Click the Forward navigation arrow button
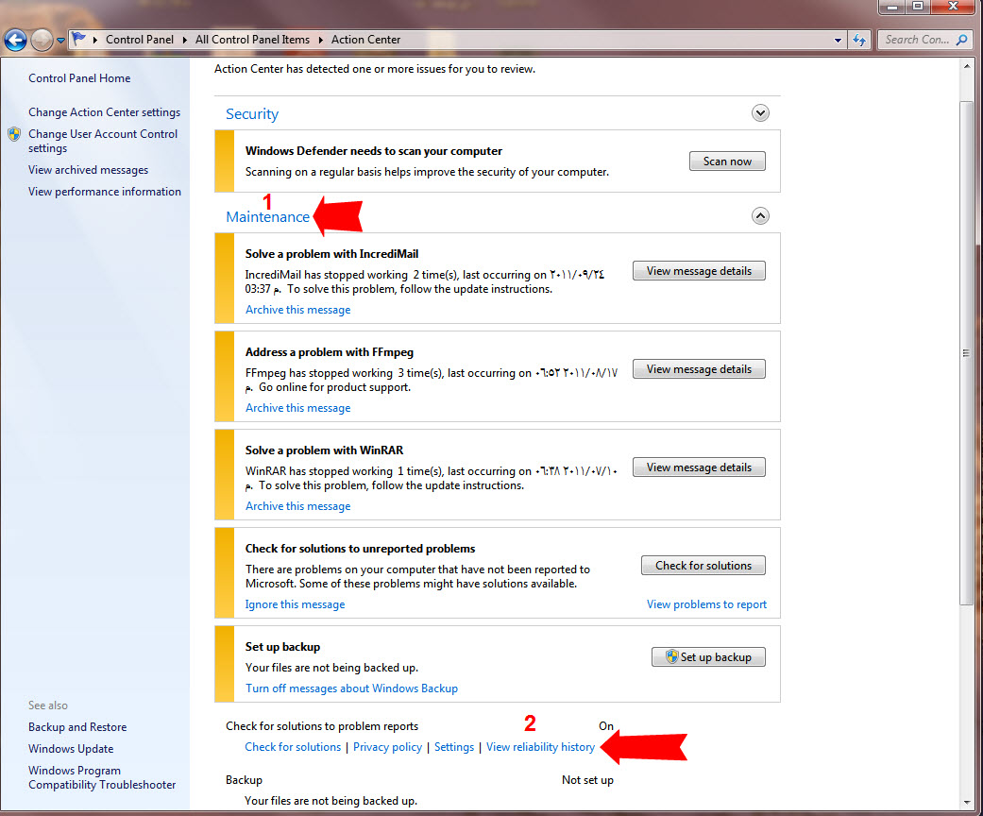The height and width of the screenshot is (816, 983). [42, 40]
